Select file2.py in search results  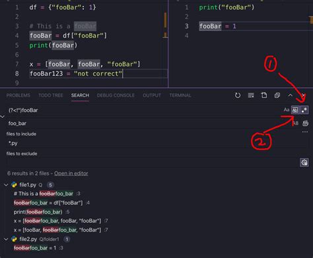(x=28, y=239)
